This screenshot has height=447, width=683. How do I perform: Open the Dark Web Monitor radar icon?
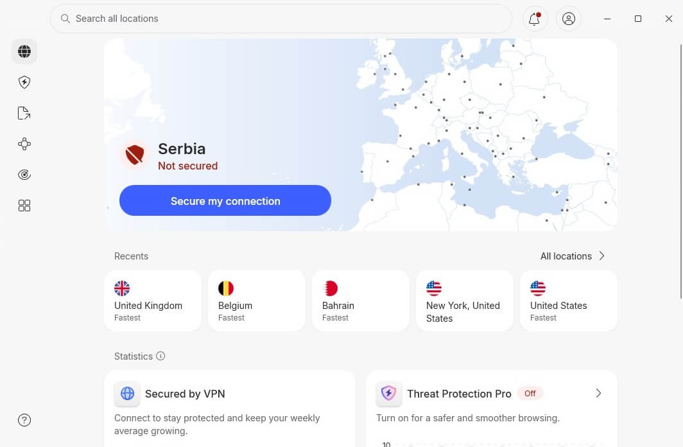[x=24, y=175]
